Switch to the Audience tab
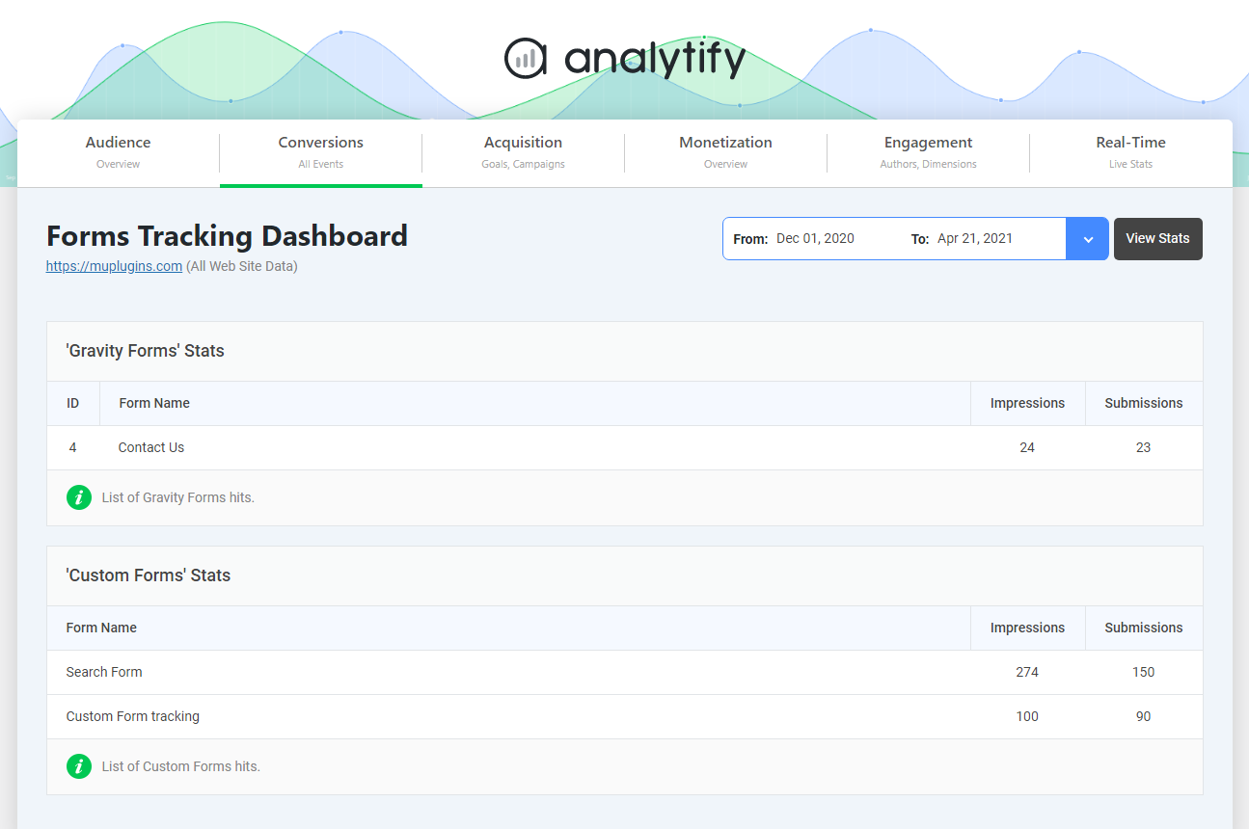This screenshot has width=1249, height=829. pos(119,152)
